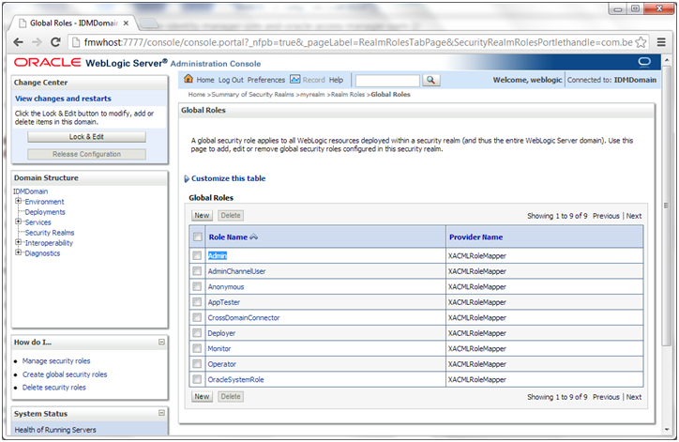Check the Anonymous role checkbox
The width and height of the screenshot is (679, 442).
[x=197, y=286]
